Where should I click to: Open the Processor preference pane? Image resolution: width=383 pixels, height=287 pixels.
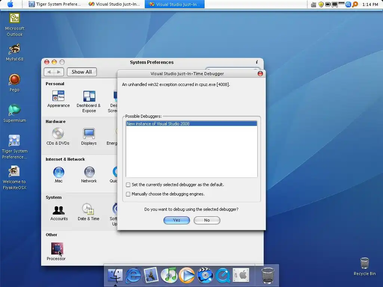coord(56,251)
